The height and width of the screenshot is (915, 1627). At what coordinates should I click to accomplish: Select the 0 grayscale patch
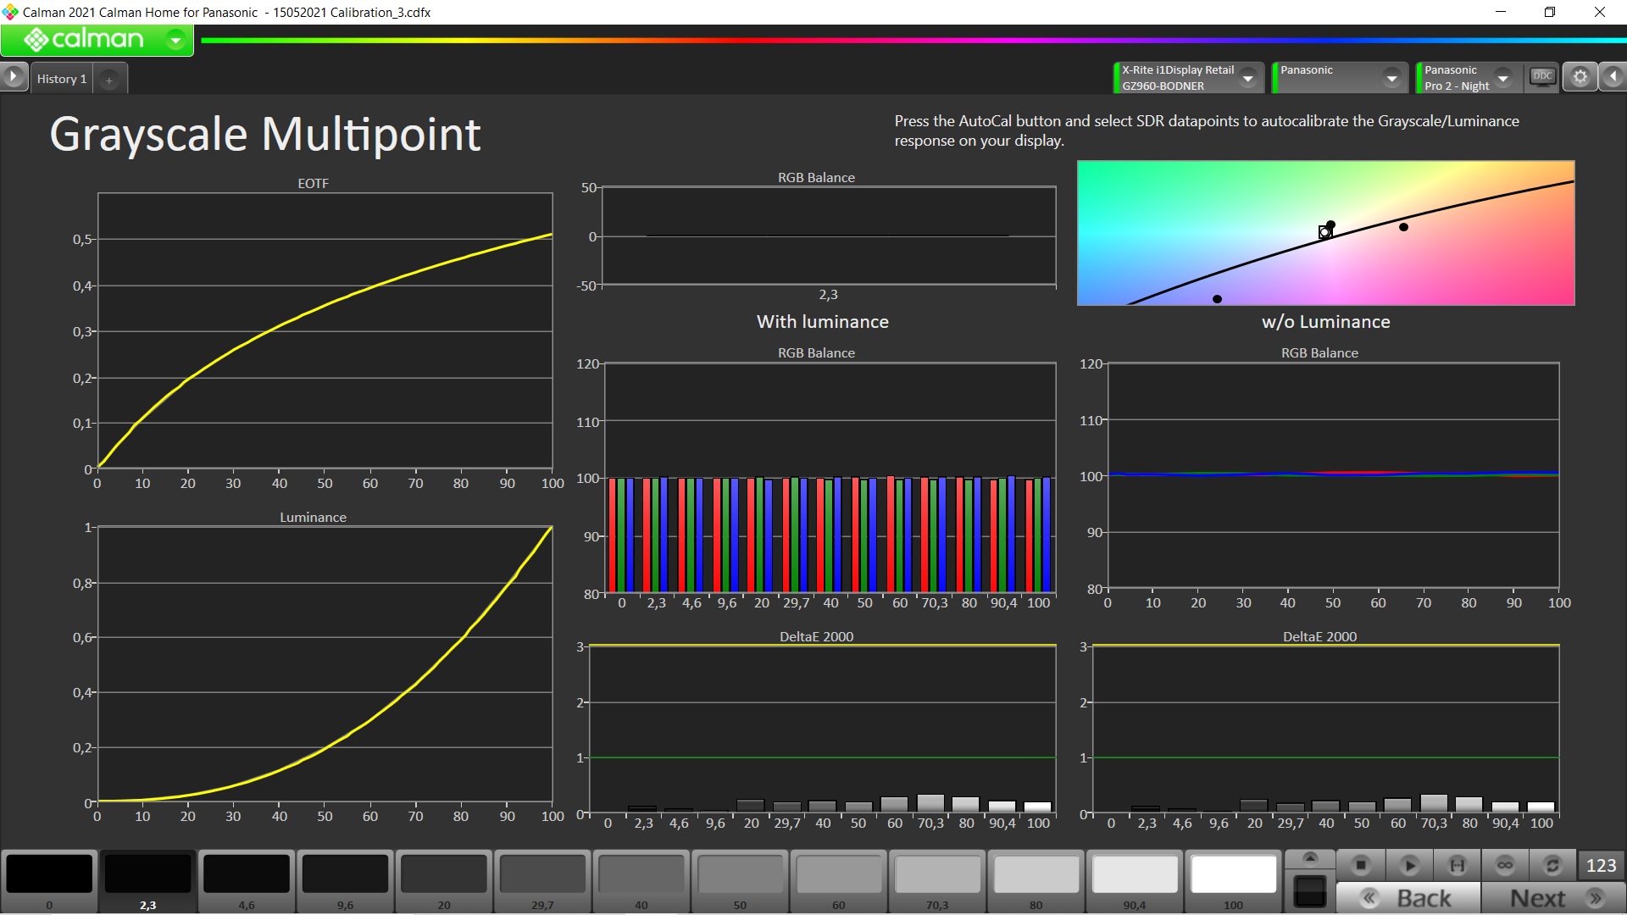(49, 881)
